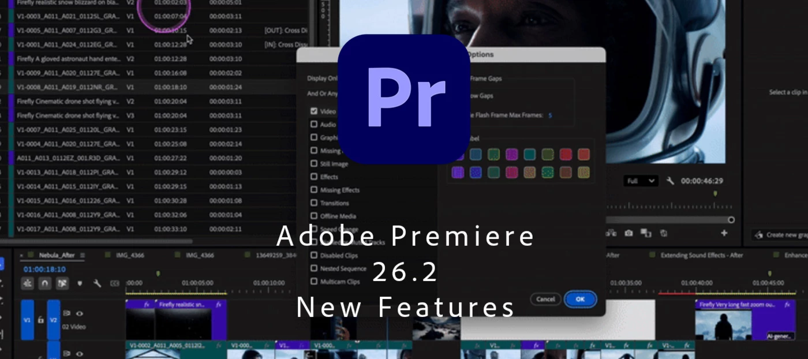The width and height of the screenshot is (808, 359).
Task: Check Disabled Clips checkbox
Action: coord(314,255)
